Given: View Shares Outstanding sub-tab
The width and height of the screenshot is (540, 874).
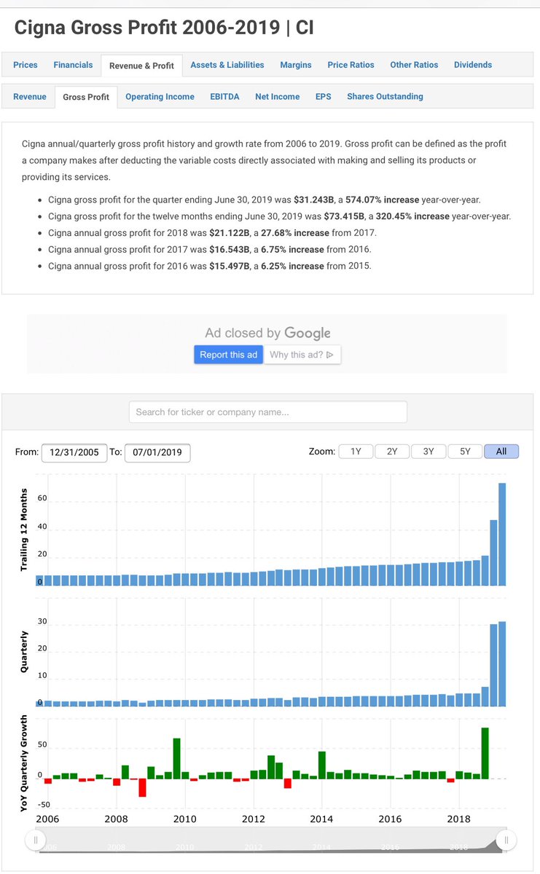Looking at the screenshot, I should (x=385, y=96).
